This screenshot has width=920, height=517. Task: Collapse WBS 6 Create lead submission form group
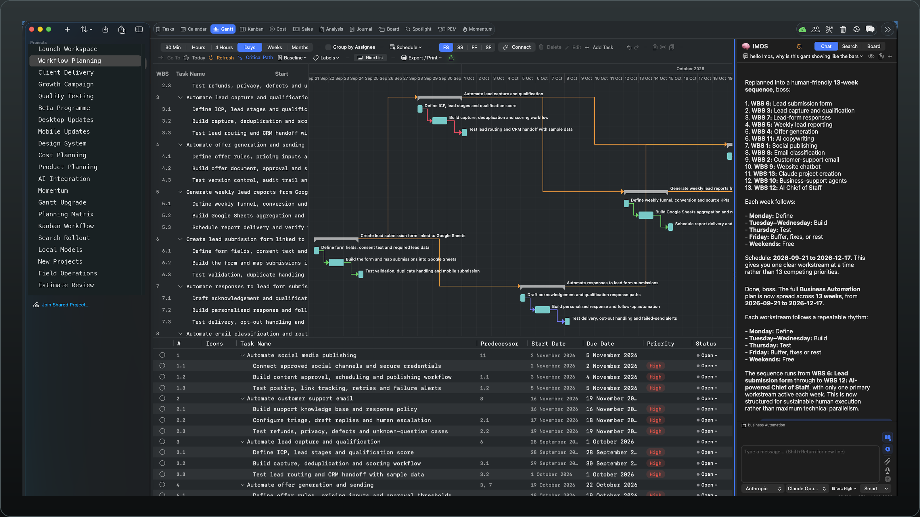click(x=180, y=239)
